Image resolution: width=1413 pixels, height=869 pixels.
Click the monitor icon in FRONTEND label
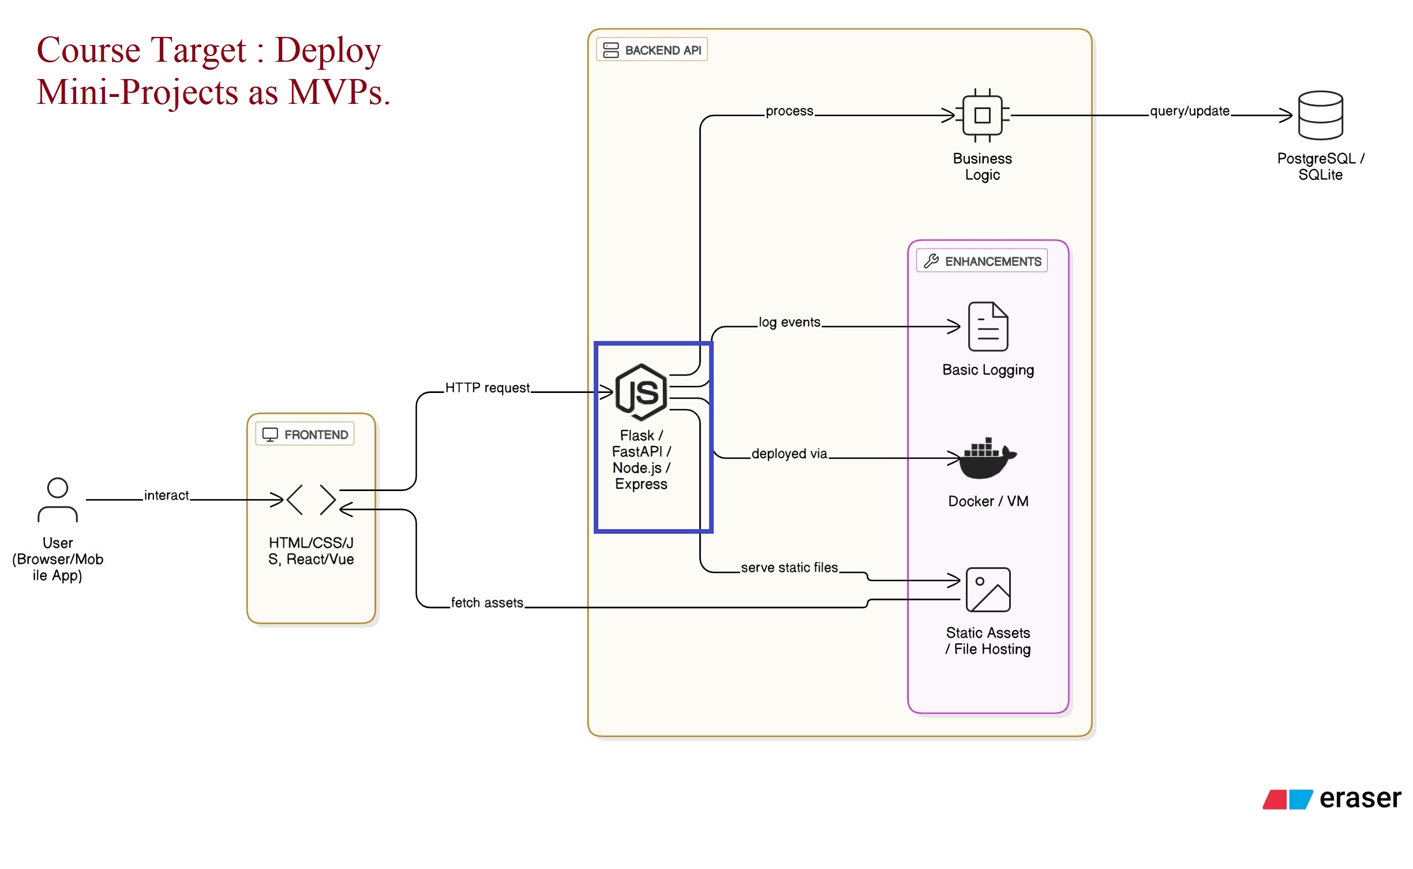point(270,435)
